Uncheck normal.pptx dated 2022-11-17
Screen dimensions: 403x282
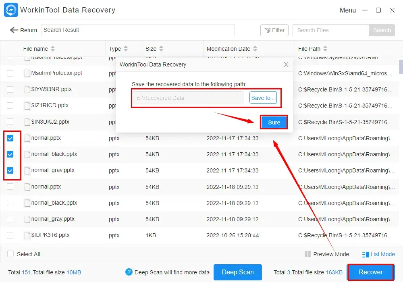[10, 138]
